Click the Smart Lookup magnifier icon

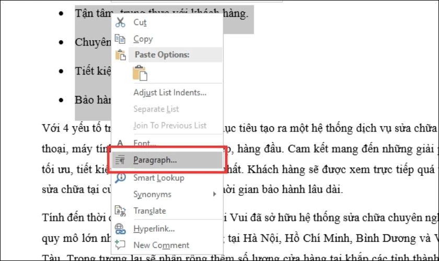[120, 177]
